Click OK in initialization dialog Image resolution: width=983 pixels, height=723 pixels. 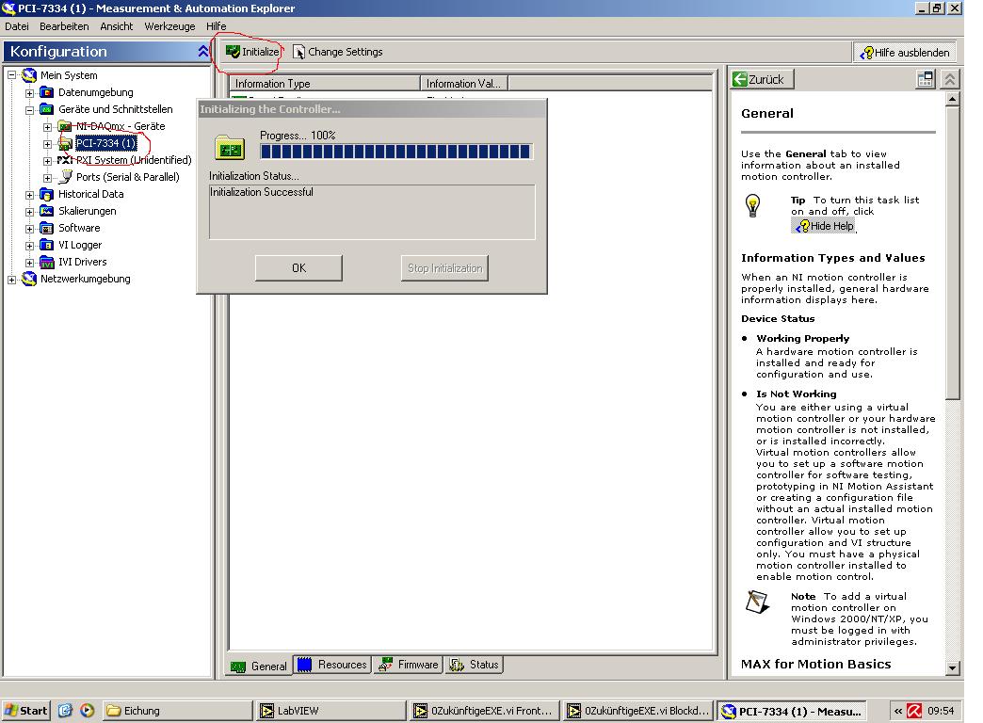(x=298, y=268)
